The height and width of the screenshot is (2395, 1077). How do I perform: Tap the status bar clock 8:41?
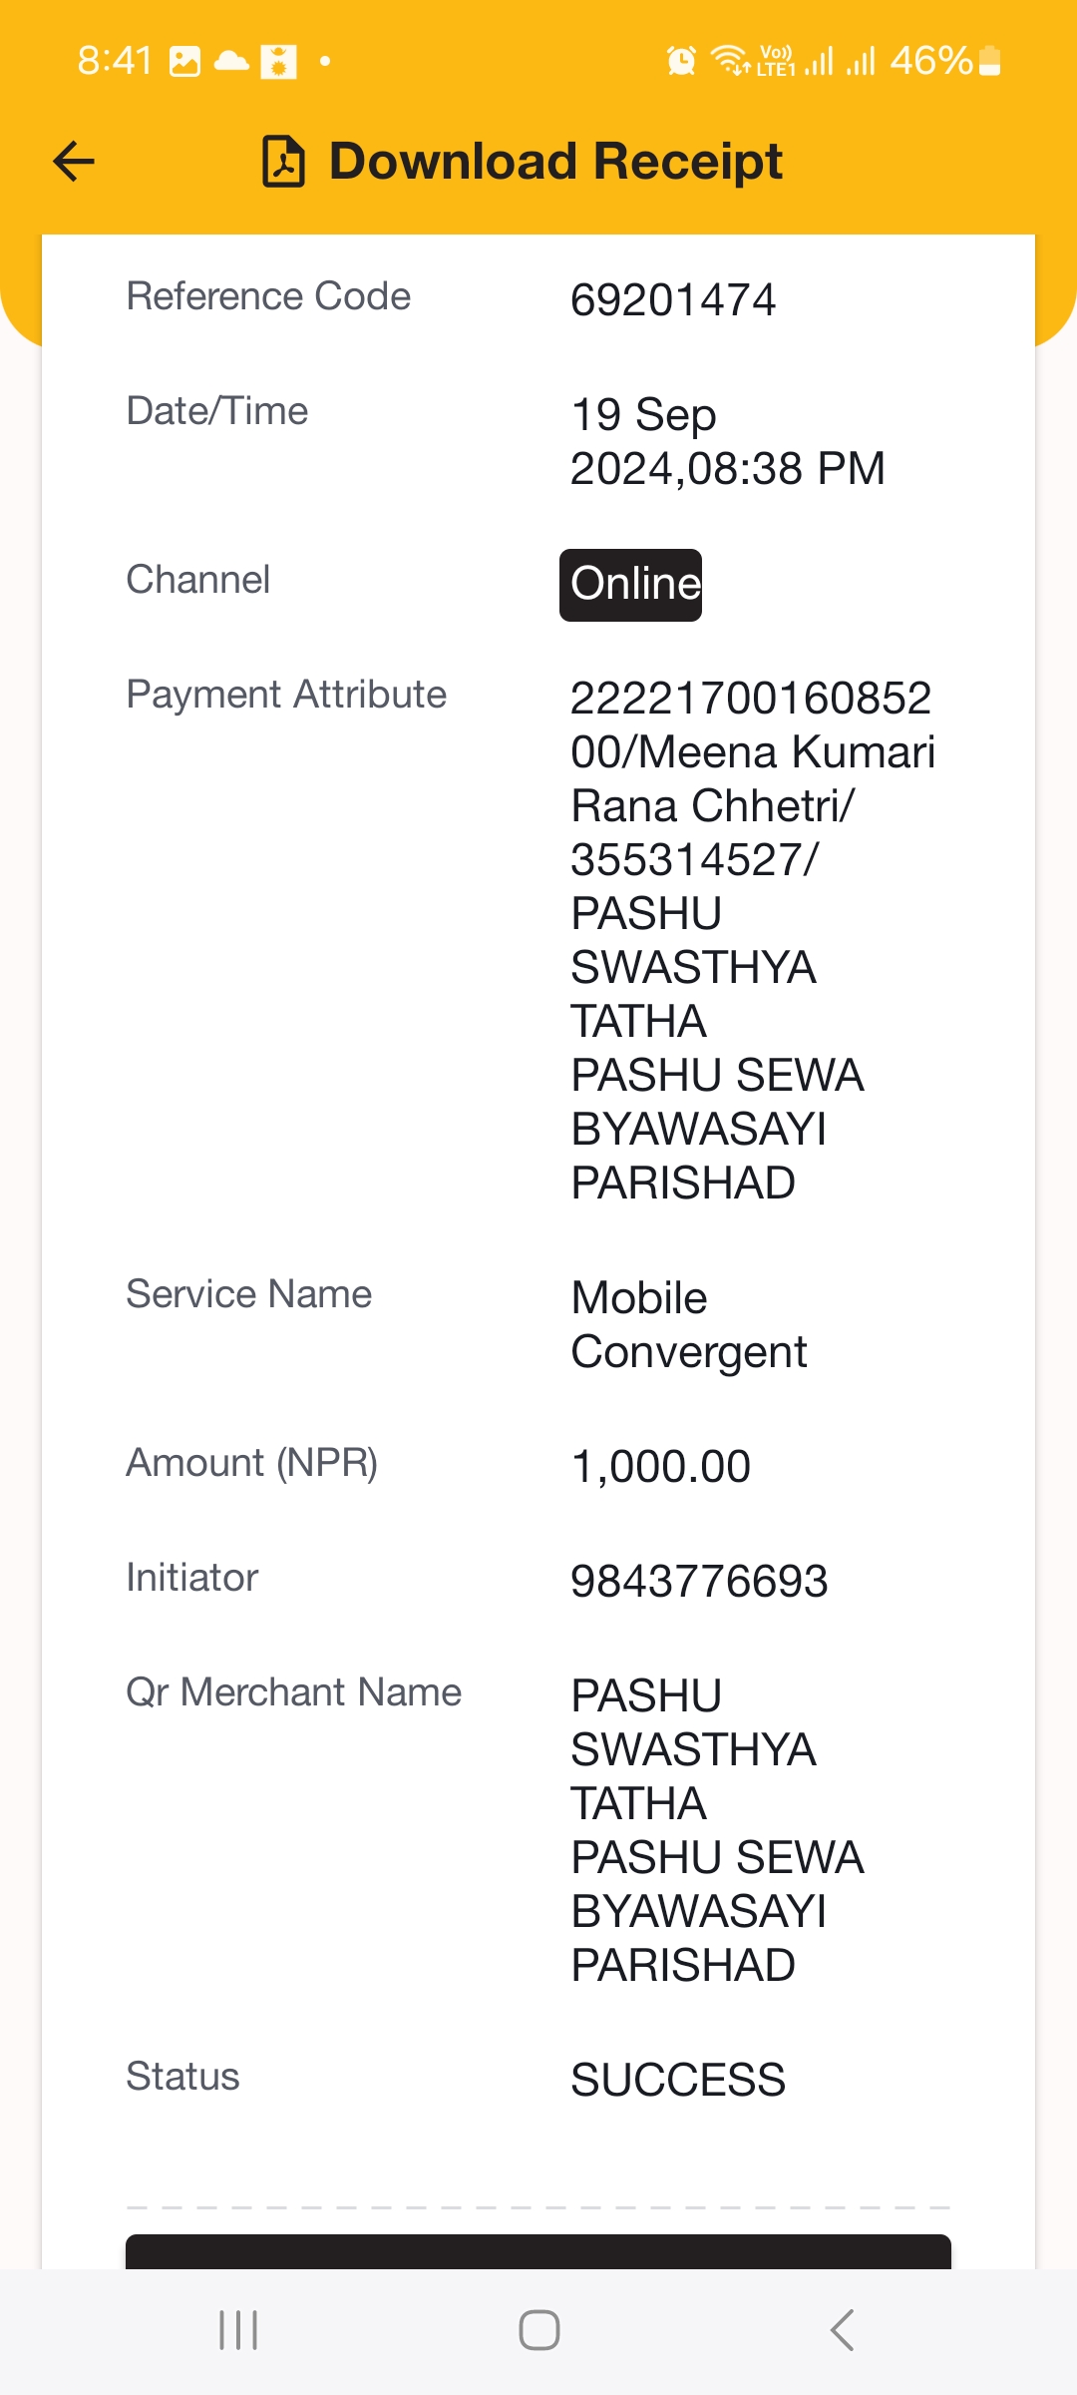coord(115,61)
